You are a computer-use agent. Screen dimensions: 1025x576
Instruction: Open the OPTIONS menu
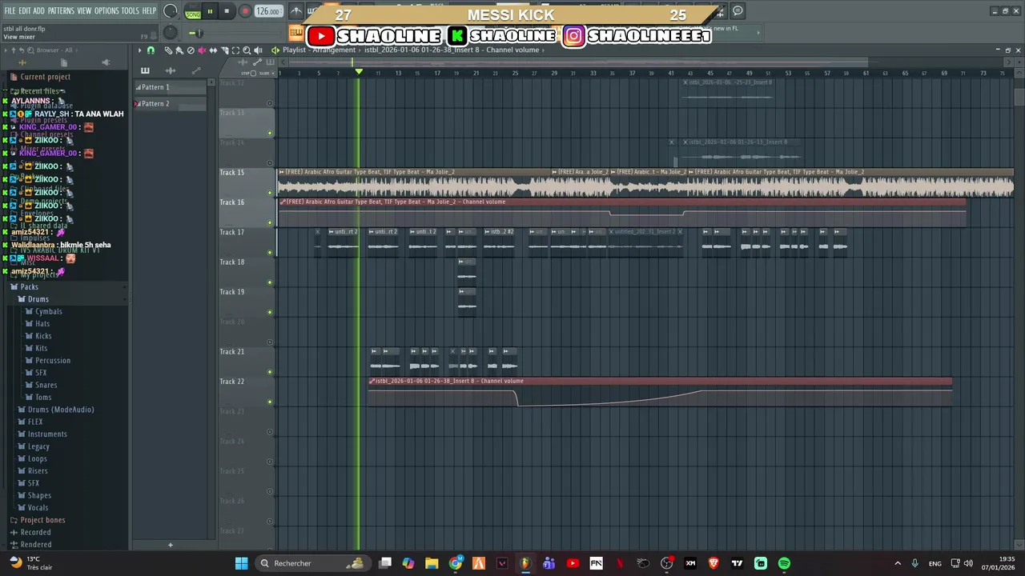pos(107,11)
